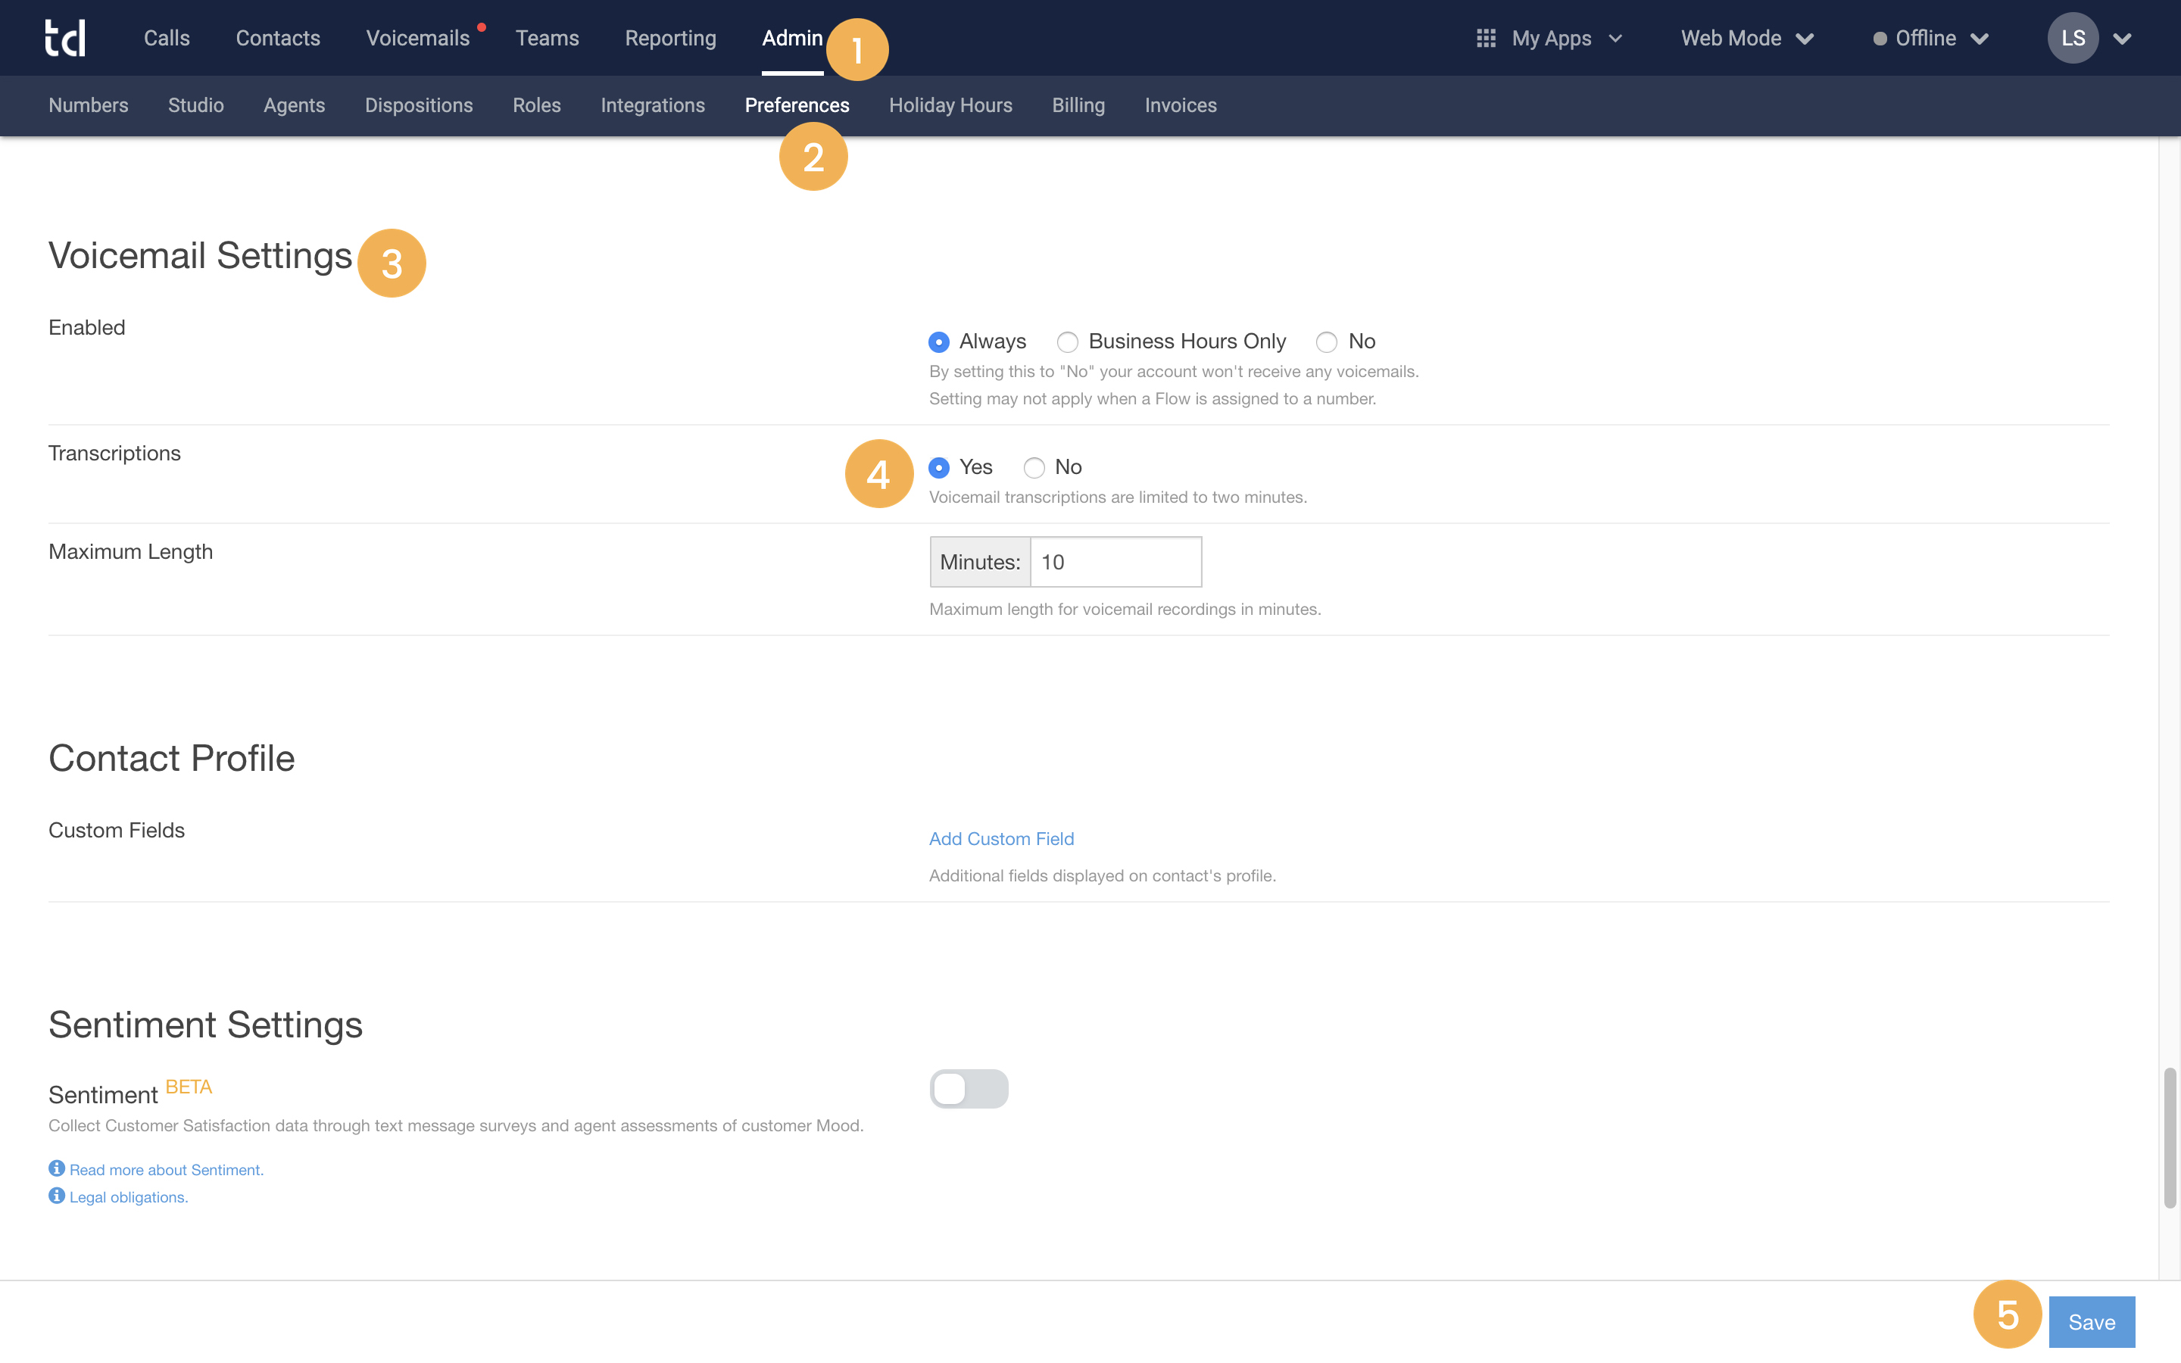2181x1363 pixels.
Task: Go to the Calls menu
Action: tap(167, 38)
